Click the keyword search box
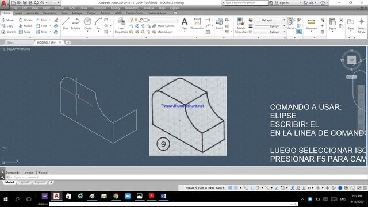 [x=246, y=3]
